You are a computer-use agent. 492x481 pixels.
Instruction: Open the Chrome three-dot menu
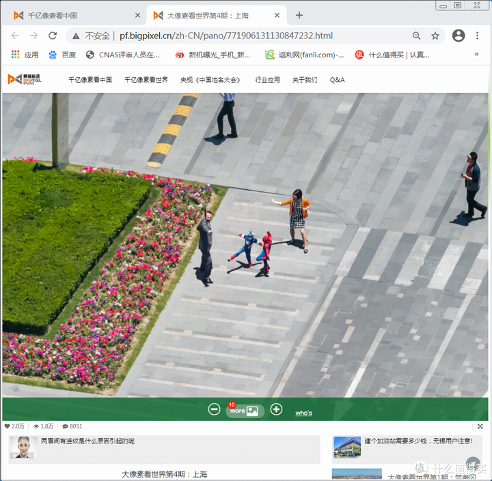click(x=477, y=36)
